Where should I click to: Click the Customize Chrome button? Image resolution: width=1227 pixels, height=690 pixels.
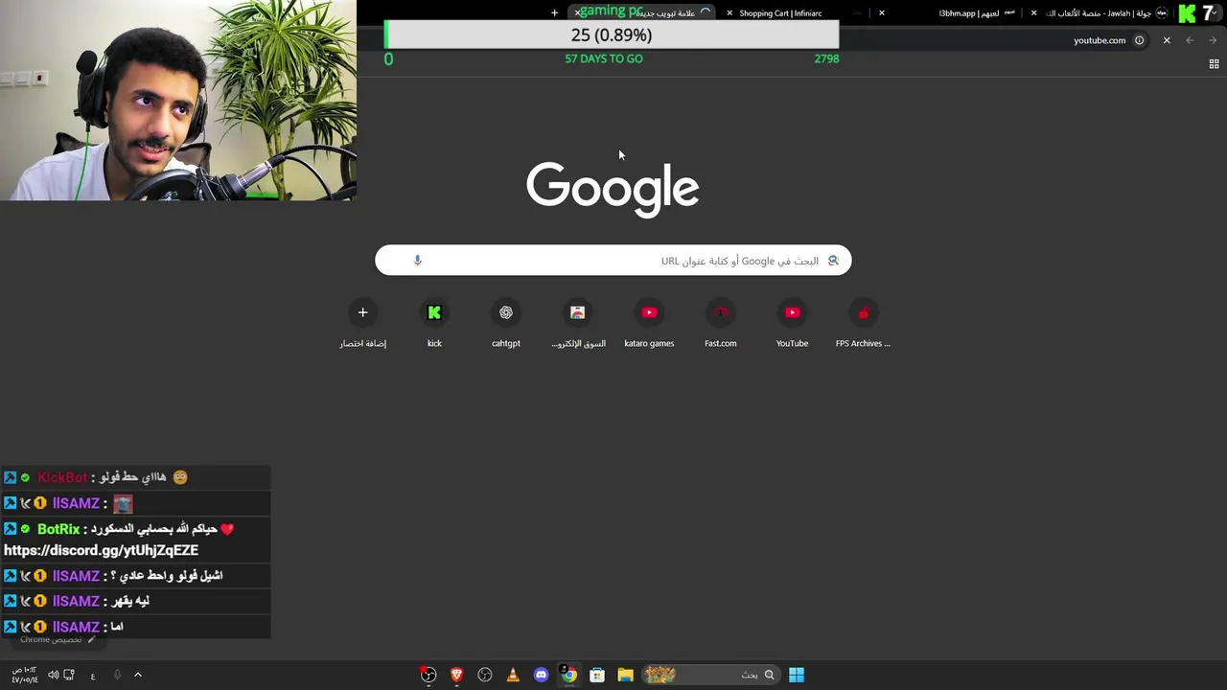pyautogui.click(x=58, y=639)
